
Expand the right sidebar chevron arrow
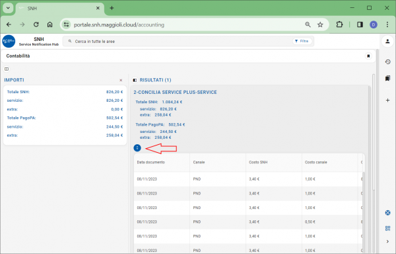pos(387,241)
